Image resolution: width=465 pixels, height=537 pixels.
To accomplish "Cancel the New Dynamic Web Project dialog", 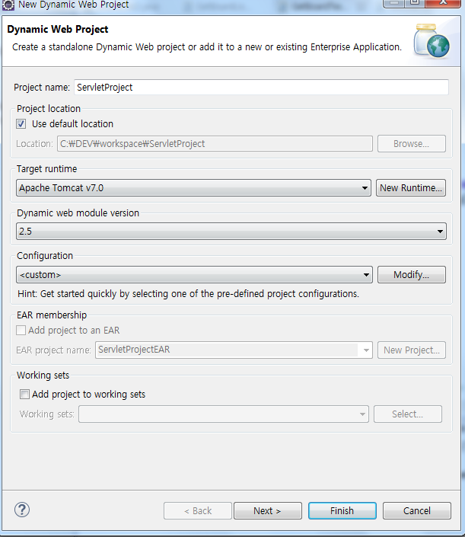I will click(x=417, y=510).
